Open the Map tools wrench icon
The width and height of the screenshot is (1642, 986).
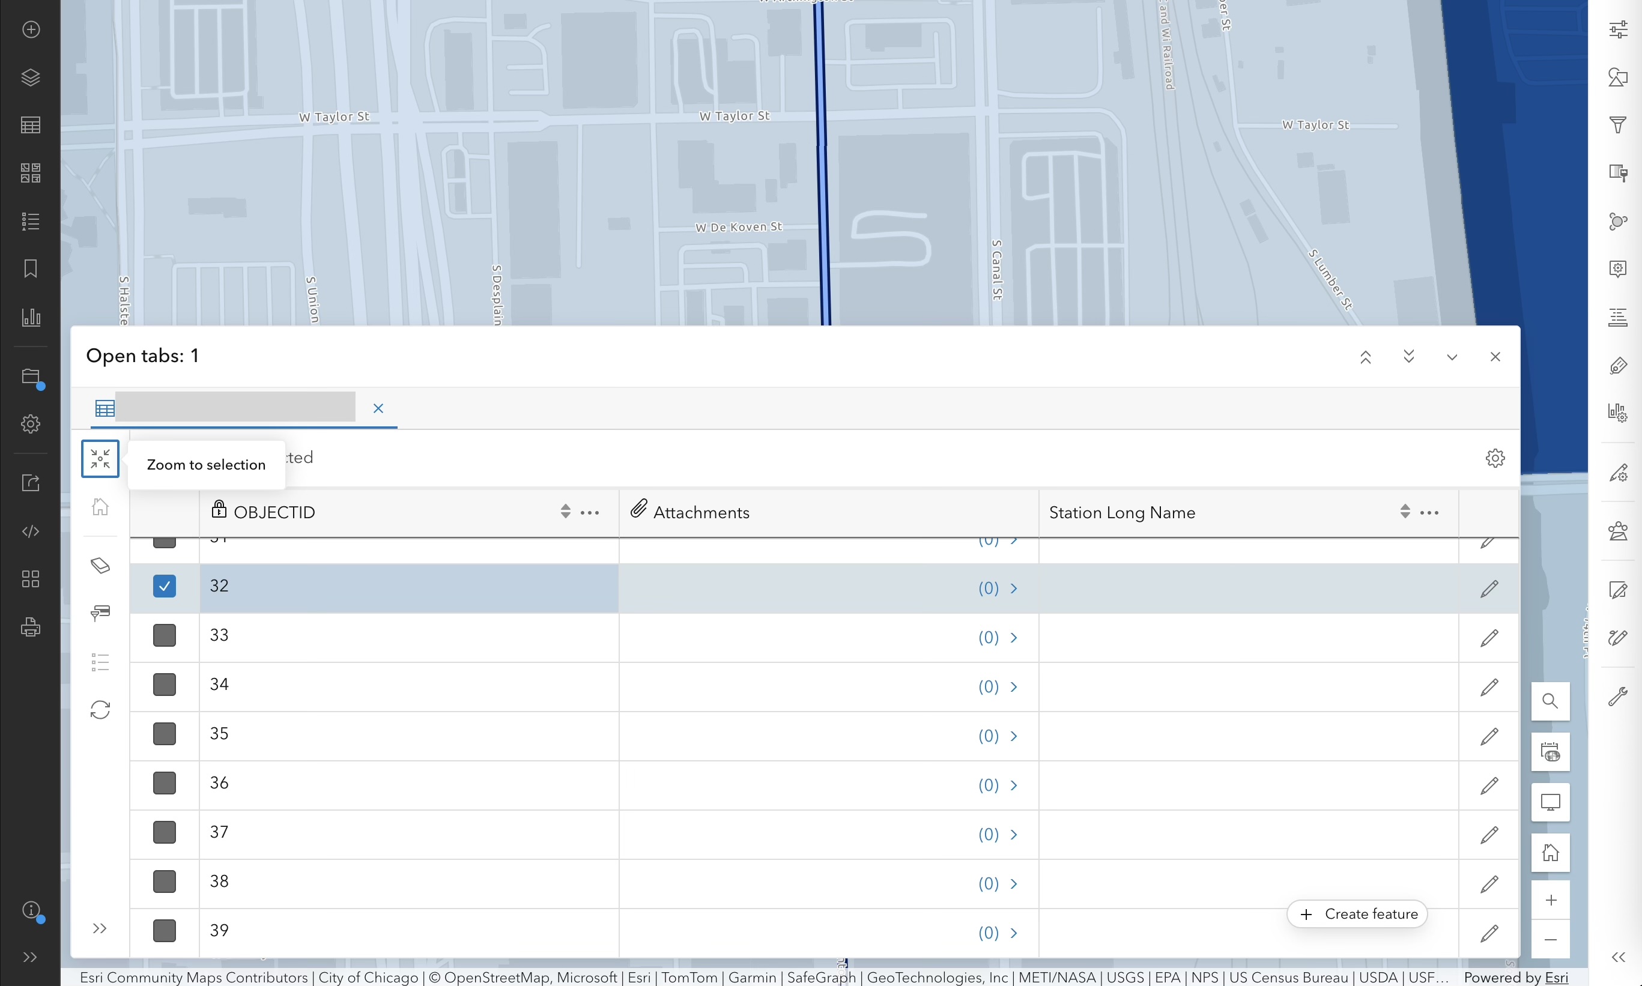(x=1618, y=697)
